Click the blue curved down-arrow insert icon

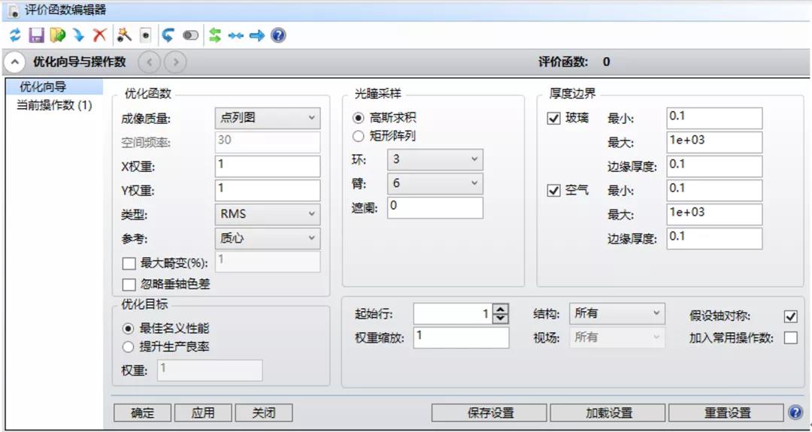coord(78,35)
